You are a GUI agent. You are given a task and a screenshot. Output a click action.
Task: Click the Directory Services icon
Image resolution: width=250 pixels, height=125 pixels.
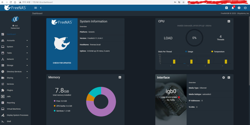3,72
